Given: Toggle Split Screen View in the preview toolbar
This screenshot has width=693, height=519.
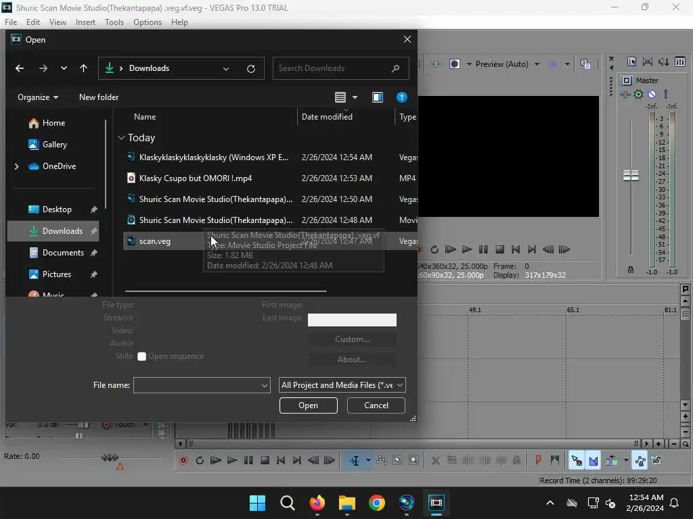Looking at the screenshot, I should click(454, 64).
